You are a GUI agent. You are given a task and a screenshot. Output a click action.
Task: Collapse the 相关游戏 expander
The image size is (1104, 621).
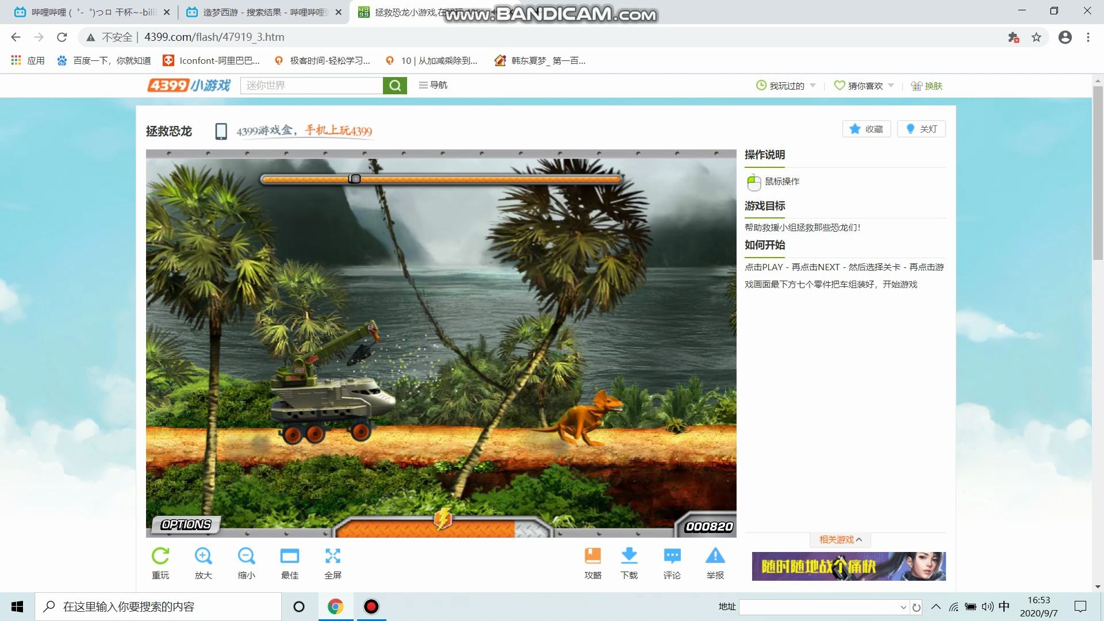(x=840, y=539)
